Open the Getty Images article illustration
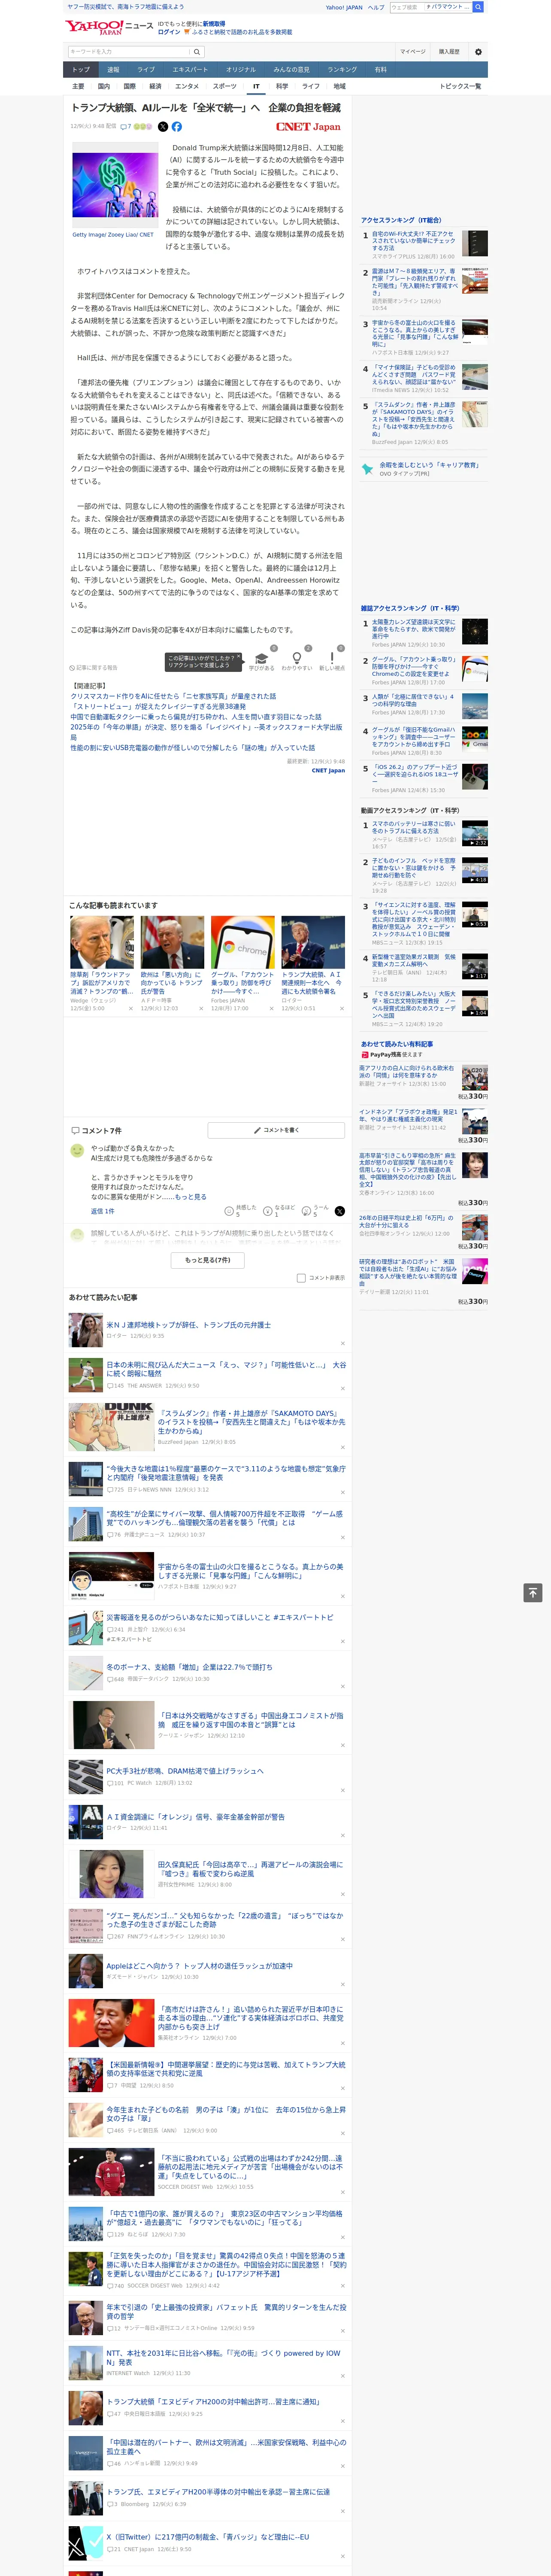The image size is (551, 2576). (x=115, y=185)
